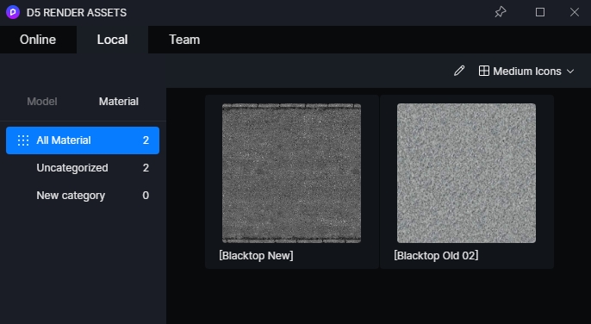
Task: Switch to the Local tab
Action: point(112,40)
